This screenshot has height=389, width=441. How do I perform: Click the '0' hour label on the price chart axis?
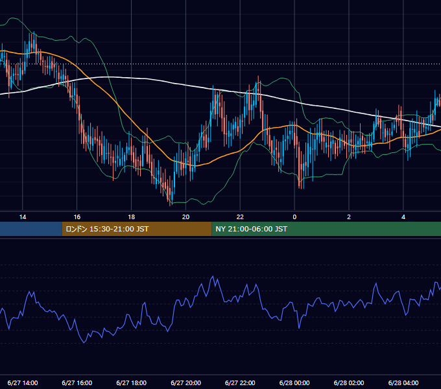(294, 217)
